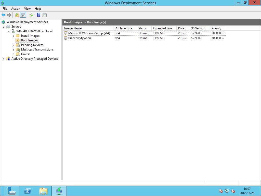The image size is (261, 196).
Task: Click the network status tray icon
Action: coord(227,191)
